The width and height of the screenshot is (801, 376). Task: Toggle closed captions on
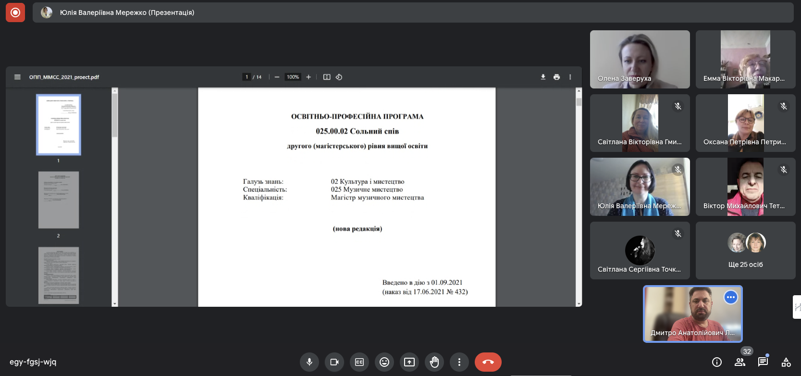pos(359,362)
